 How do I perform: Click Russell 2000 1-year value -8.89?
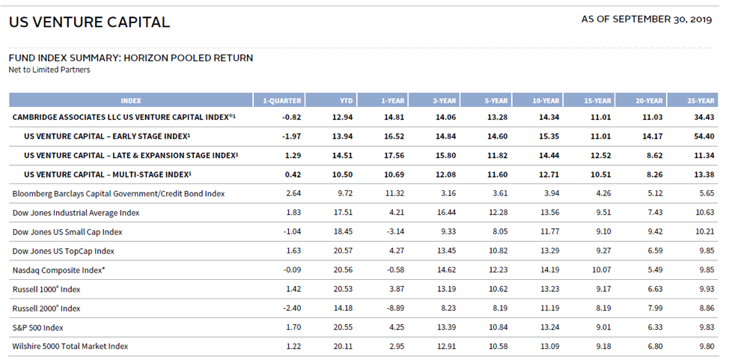point(395,308)
